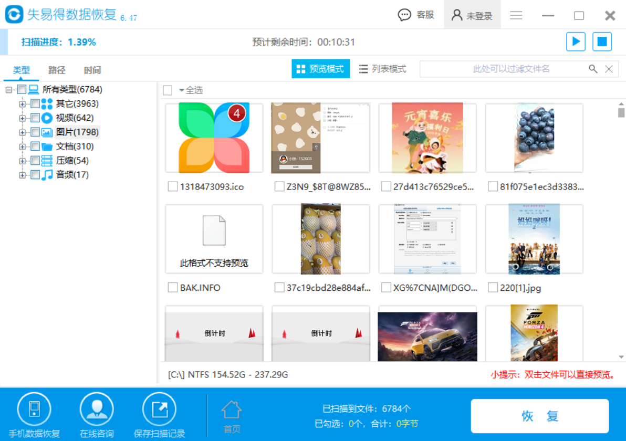Open the hamburger menu beside login
The image size is (626, 441).
tap(516, 15)
